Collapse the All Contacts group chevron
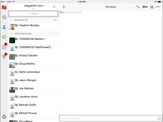This screenshot has height=122, width=163. [11, 34]
